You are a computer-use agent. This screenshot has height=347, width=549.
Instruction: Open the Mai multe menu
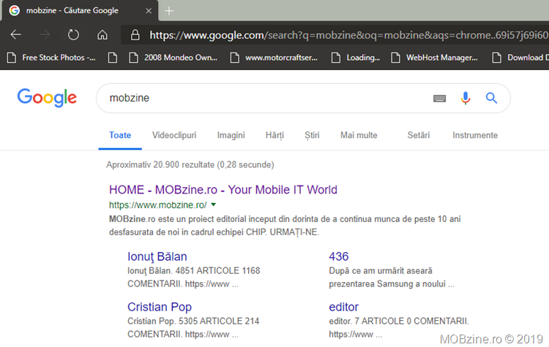pyautogui.click(x=359, y=135)
